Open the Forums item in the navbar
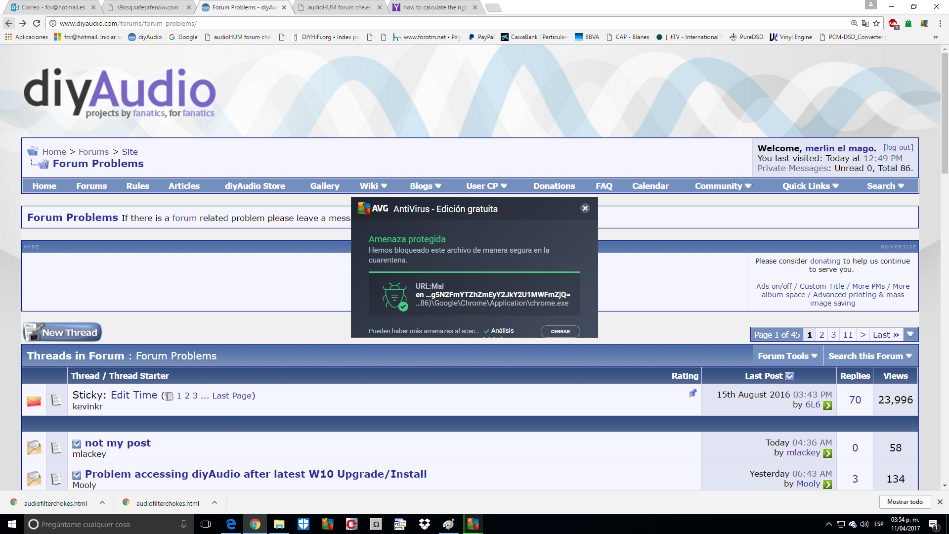This screenshot has height=534, width=949. pos(91,186)
